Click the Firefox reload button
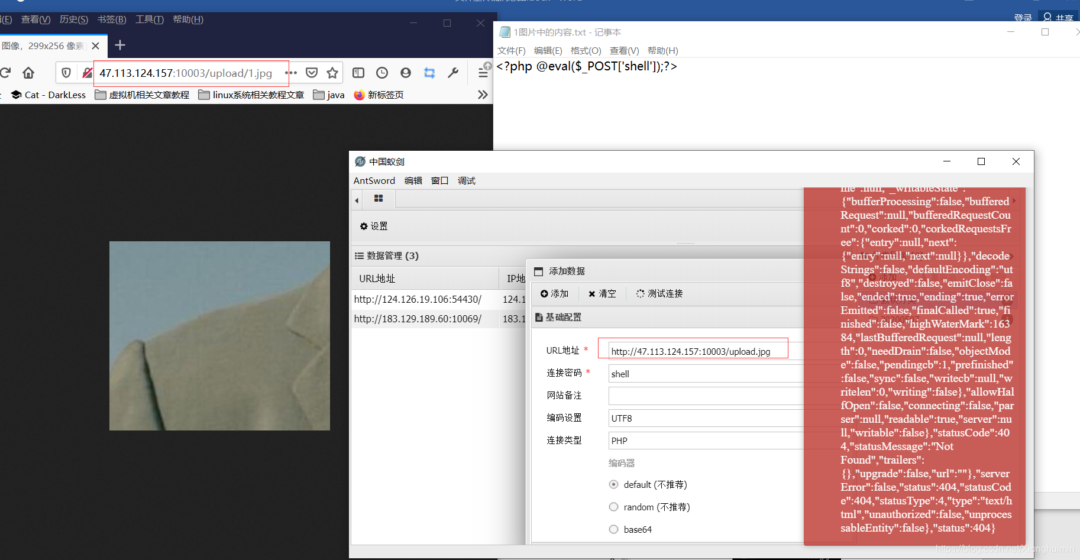The image size is (1080, 560). [5, 73]
